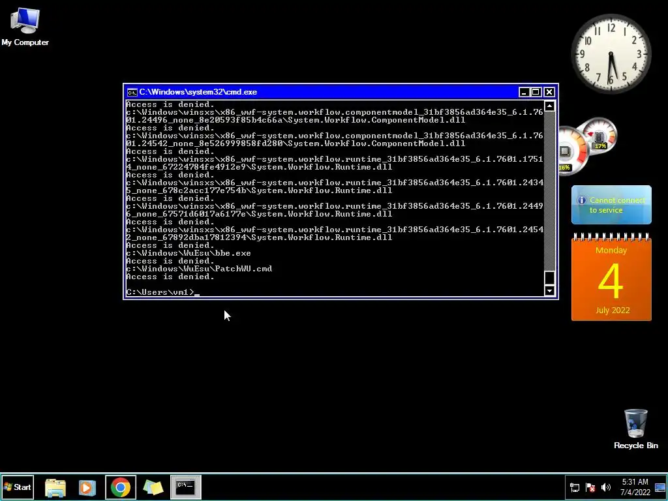Open Windows Explorer from the taskbar
Viewport: 668px width, 501px height.
(x=55, y=487)
